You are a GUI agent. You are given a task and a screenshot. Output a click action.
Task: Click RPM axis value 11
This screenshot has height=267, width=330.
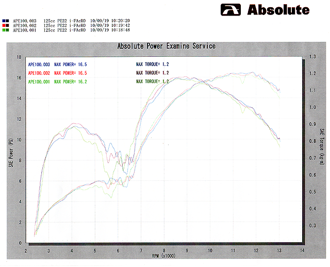(233, 250)
